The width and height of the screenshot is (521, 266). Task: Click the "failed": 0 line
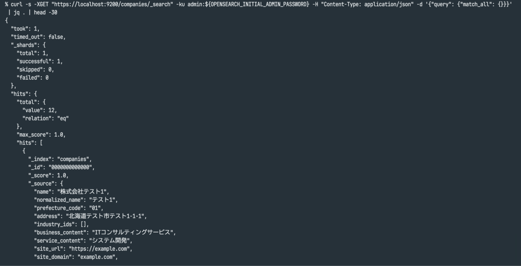[33, 78]
